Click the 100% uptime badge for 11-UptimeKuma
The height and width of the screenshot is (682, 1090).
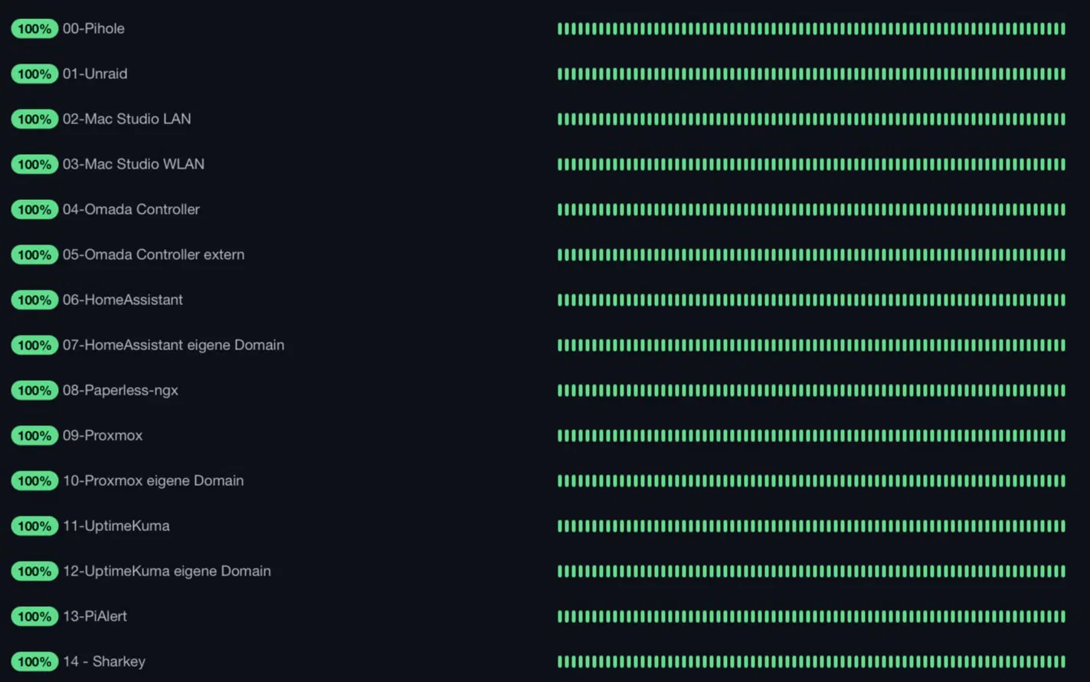coord(34,526)
